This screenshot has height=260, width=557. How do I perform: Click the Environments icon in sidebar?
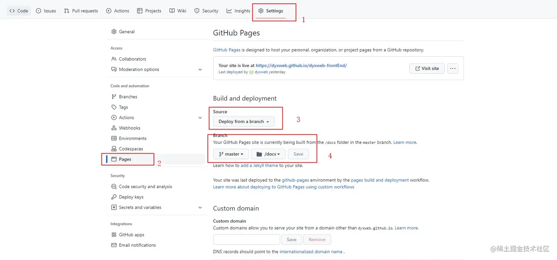pos(114,138)
